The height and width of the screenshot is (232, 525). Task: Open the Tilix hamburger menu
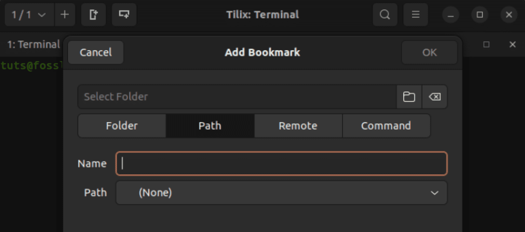point(415,15)
